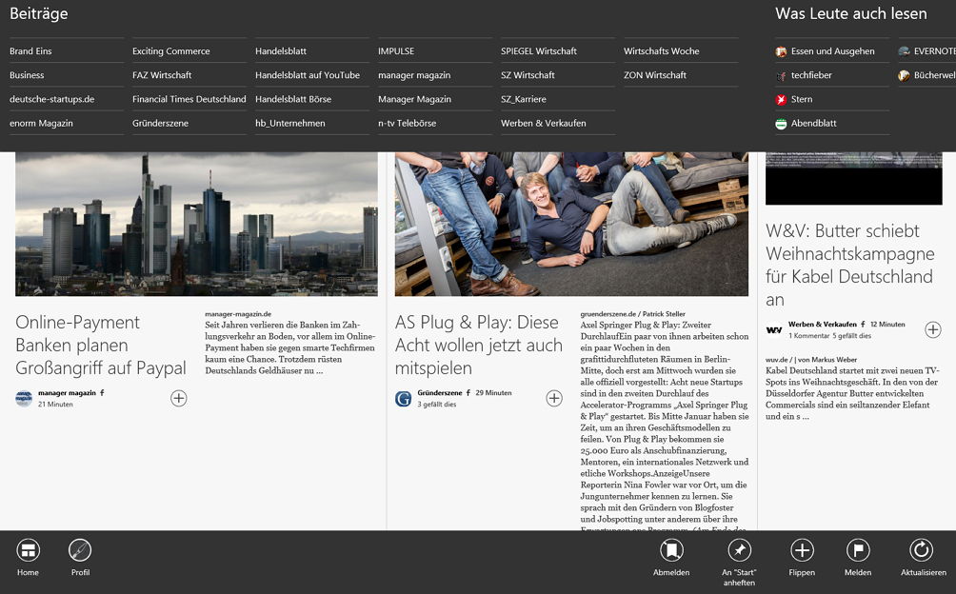Screen dimensions: 956x594
Task: Click the Flippen plus icon
Action: coord(802,550)
